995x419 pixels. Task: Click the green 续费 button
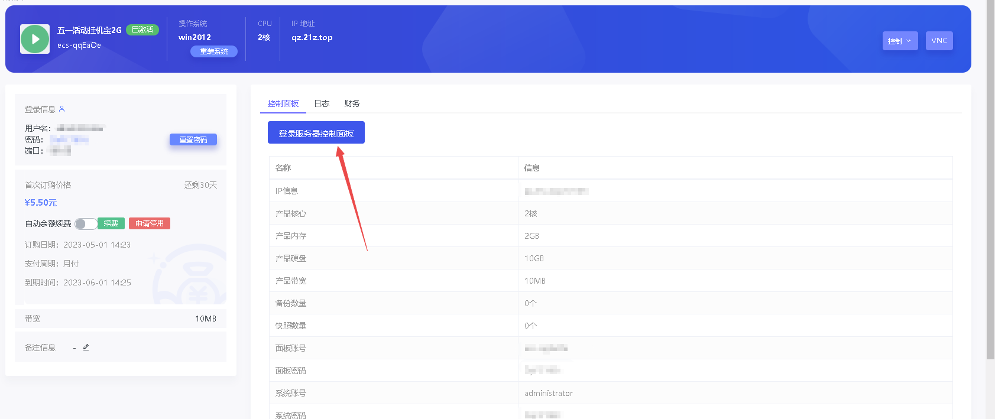tap(111, 223)
